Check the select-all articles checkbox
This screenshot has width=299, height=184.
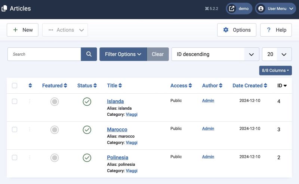pos(15,86)
